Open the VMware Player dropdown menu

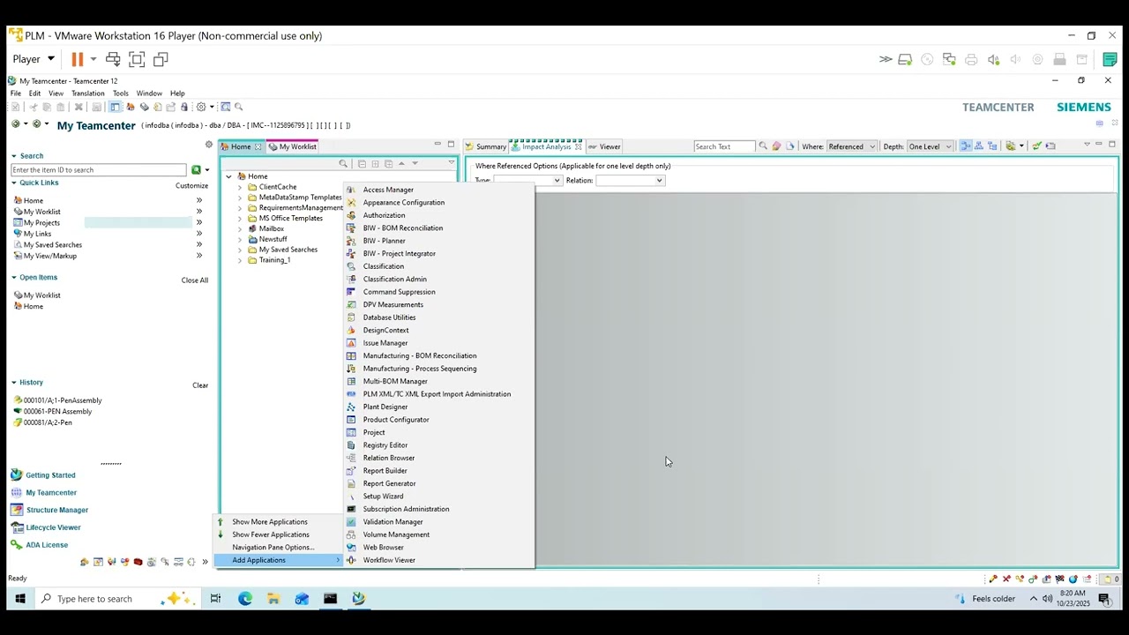pyautogui.click(x=34, y=59)
